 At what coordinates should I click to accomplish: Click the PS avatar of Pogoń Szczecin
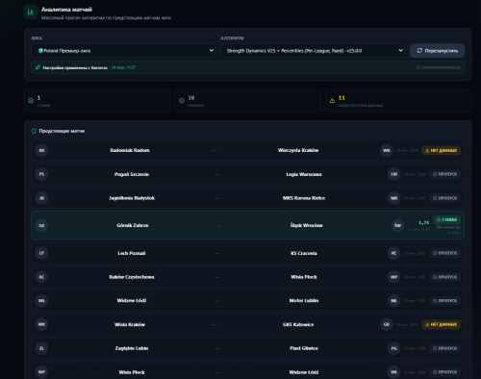coord(41,174)
